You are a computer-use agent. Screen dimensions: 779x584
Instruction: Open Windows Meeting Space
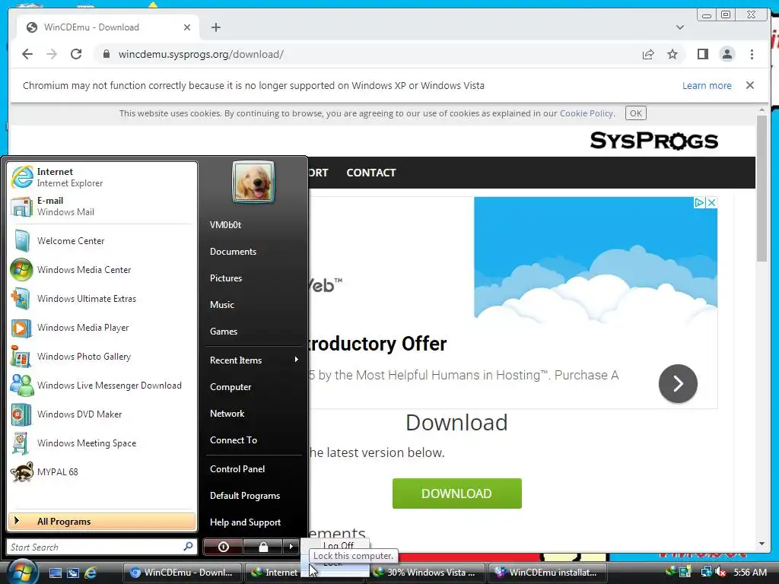[x=102, y=443]
